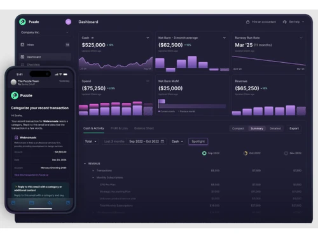Select the Detailed view option
The image size is (318, 238).
275,128
